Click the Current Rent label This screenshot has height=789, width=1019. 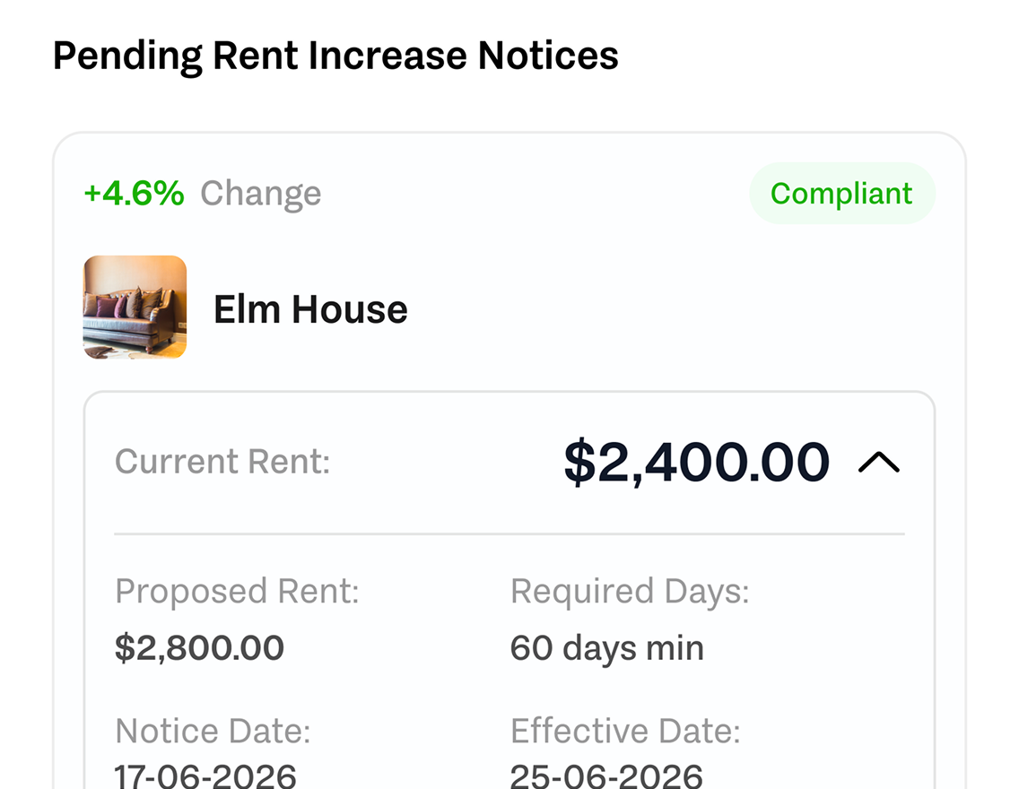tap(222, 462)
